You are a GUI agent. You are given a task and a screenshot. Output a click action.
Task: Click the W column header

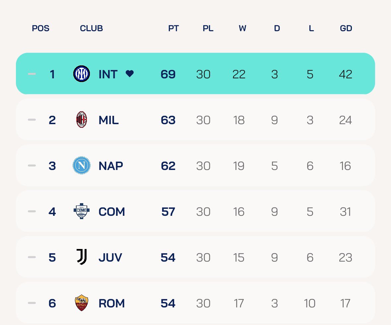tap(242, 28)
